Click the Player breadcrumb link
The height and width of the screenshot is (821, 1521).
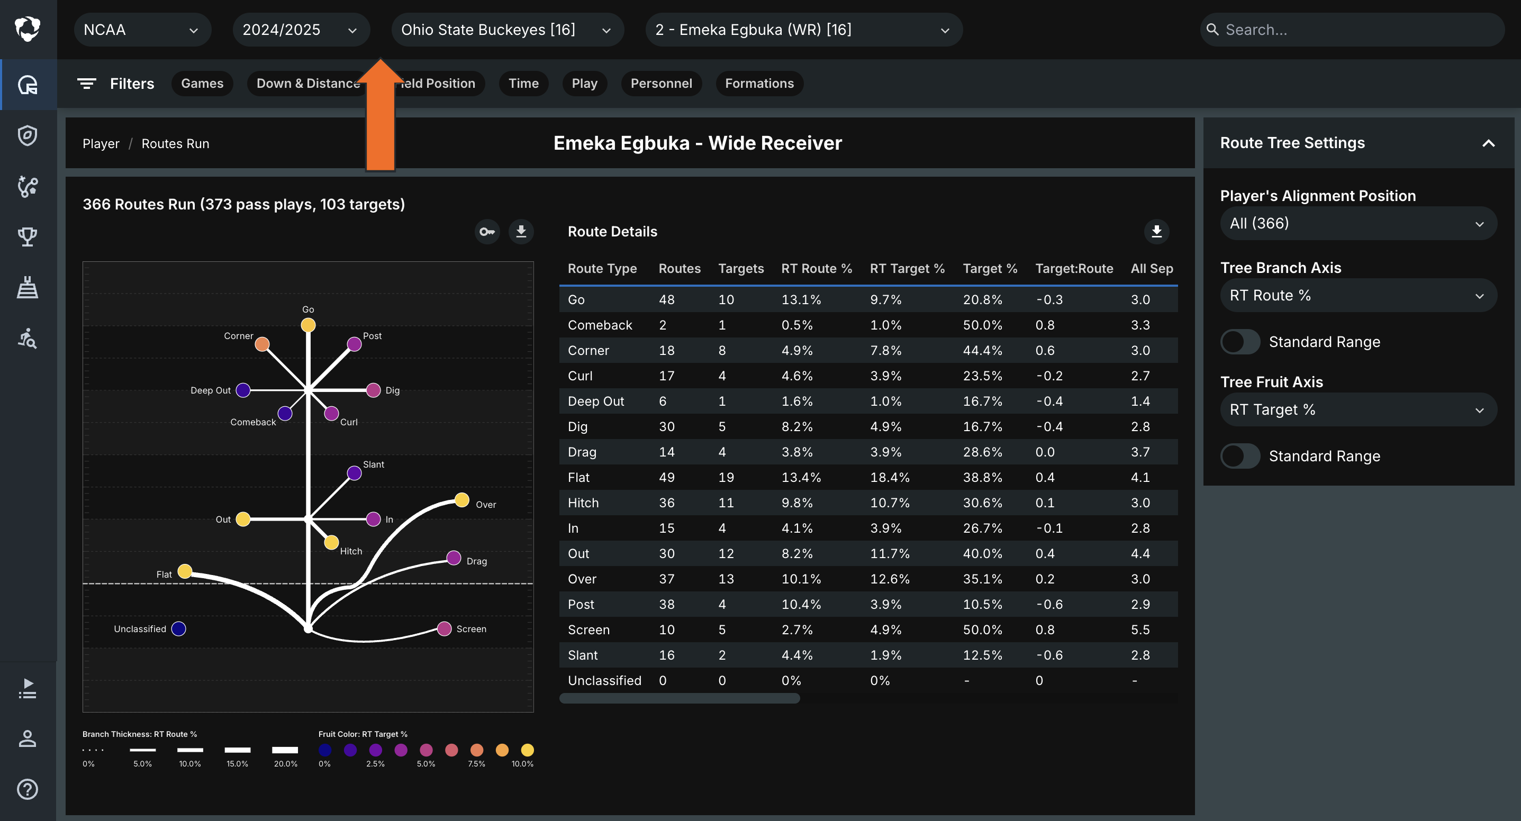click(x=101, y=143)
